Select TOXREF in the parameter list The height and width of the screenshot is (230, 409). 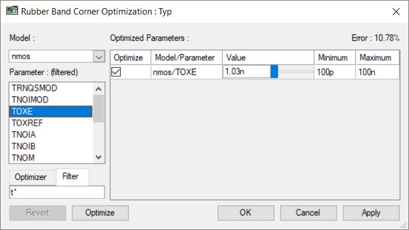tap(51, 123)
